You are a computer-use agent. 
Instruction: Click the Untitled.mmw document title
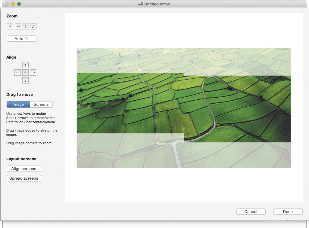157,4
